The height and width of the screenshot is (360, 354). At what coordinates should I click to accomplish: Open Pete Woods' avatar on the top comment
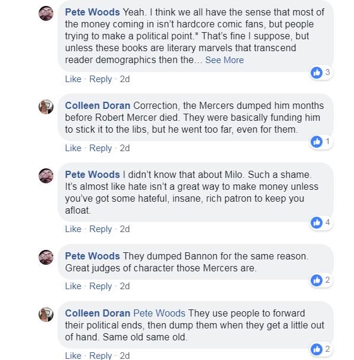click(x=46, y=13)
